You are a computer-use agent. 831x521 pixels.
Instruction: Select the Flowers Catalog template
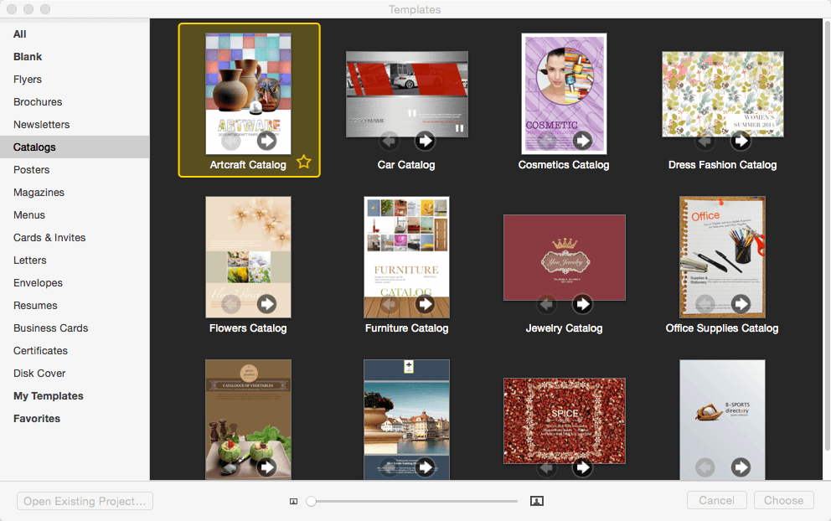(248, 265)
